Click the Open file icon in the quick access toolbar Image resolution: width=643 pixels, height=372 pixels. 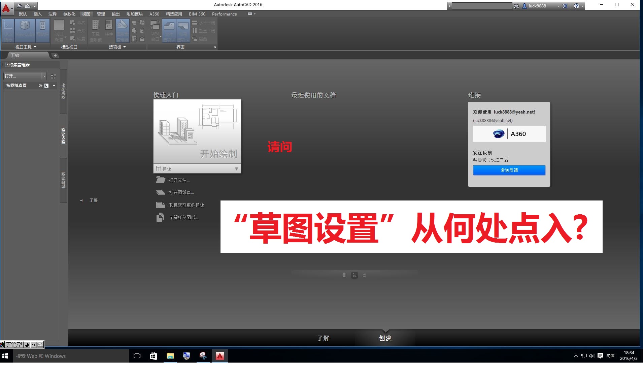point(20,6)
